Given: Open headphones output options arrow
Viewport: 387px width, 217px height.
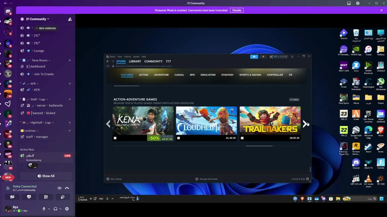Looking at the screenshot, I should point(60,209).
